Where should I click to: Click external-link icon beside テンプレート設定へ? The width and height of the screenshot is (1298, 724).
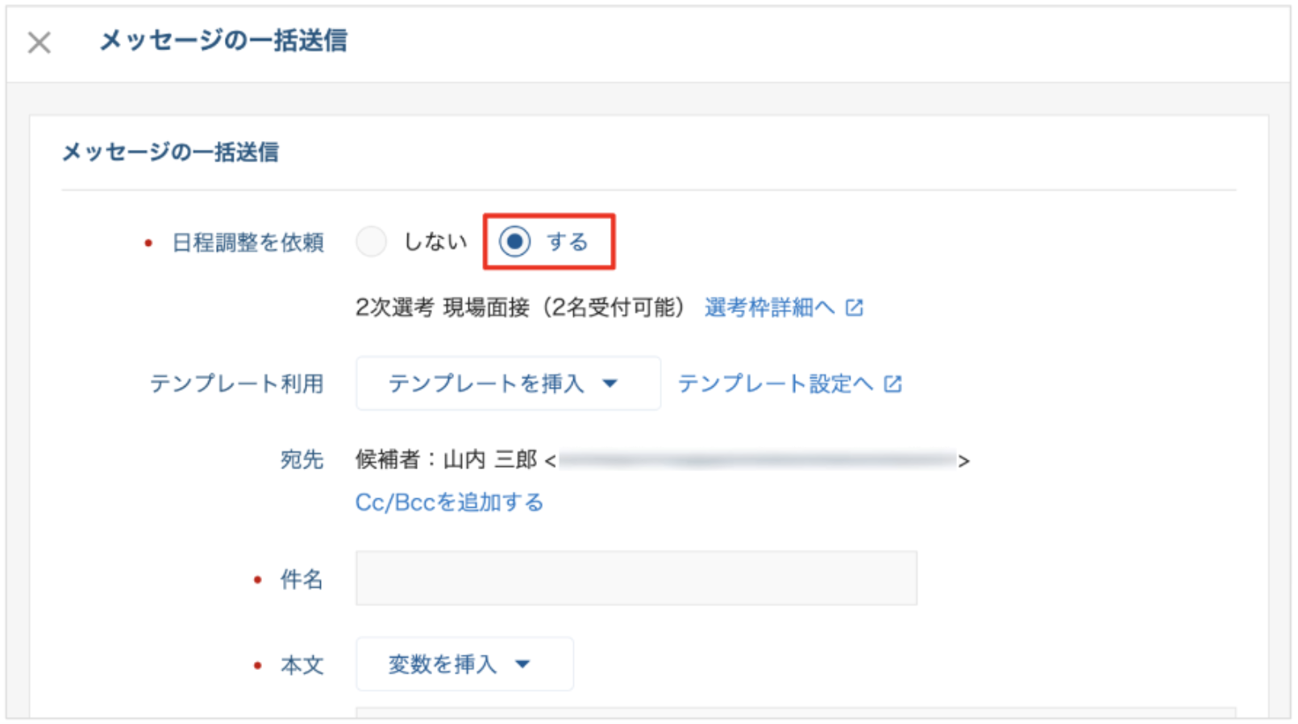[x=892, y=384]
